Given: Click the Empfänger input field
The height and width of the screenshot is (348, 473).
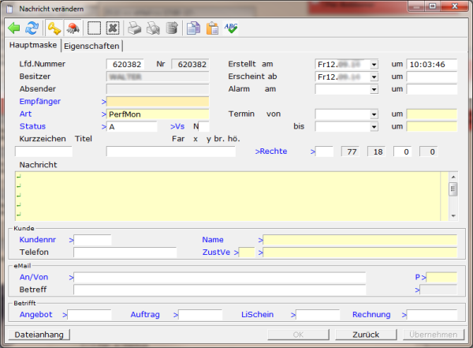Looking at the screenshot, I should coord(158,102).
